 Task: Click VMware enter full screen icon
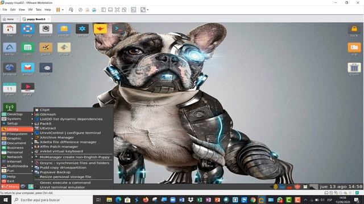(117, 10)
